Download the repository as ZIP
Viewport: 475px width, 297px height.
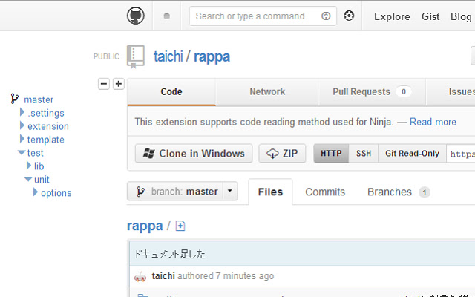click(x=282, y=154)
